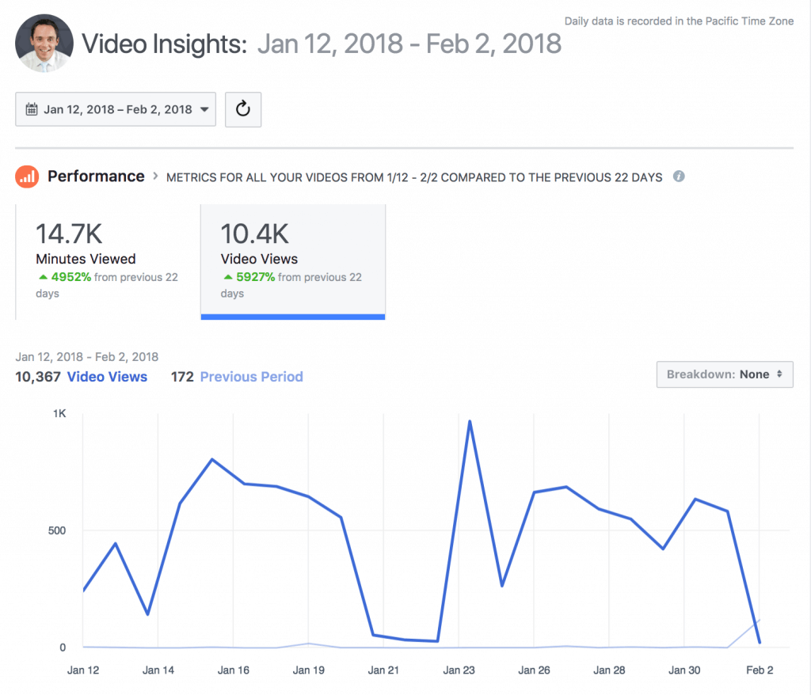This screenshot has width=811, height=695.
Task: Refresh the insights data
Action: pos(243,109)
